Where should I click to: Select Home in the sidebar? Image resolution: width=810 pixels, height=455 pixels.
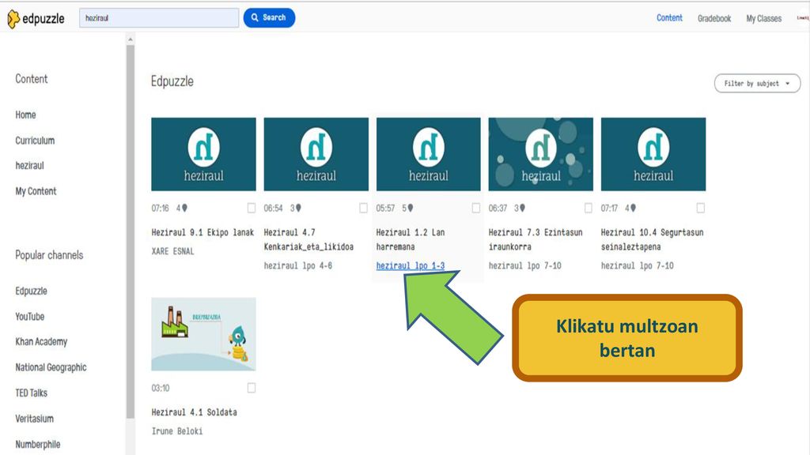25,115
